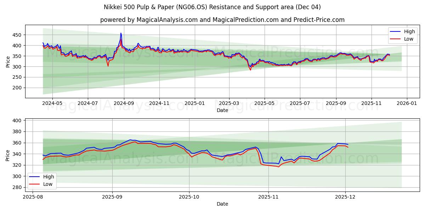Click the dip low point near 2025-04

coord(250,70)
